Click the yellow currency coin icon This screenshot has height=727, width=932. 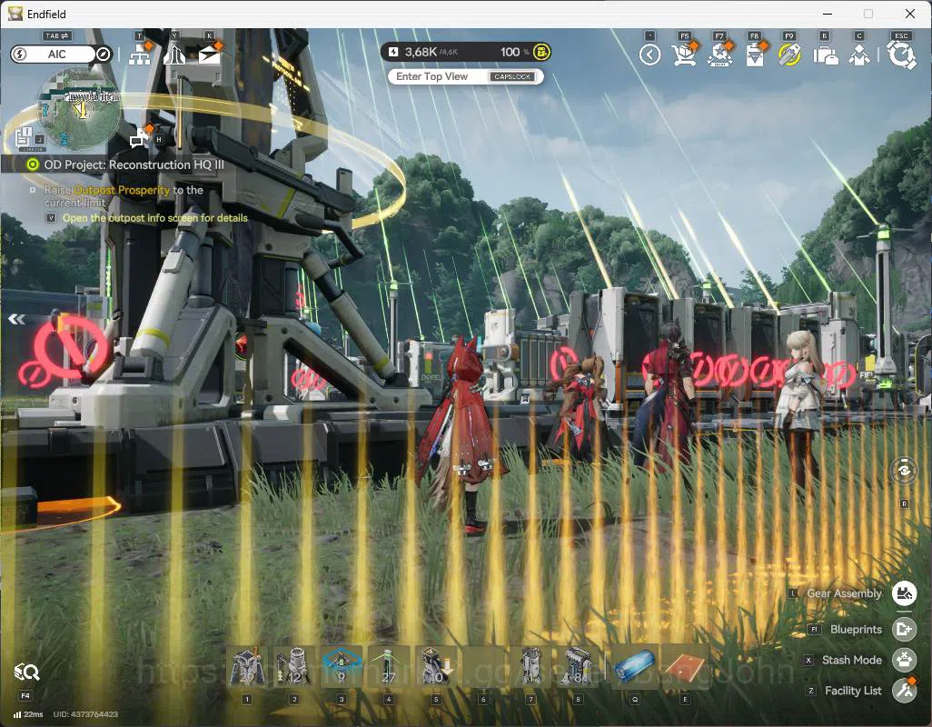click(541, 53)
